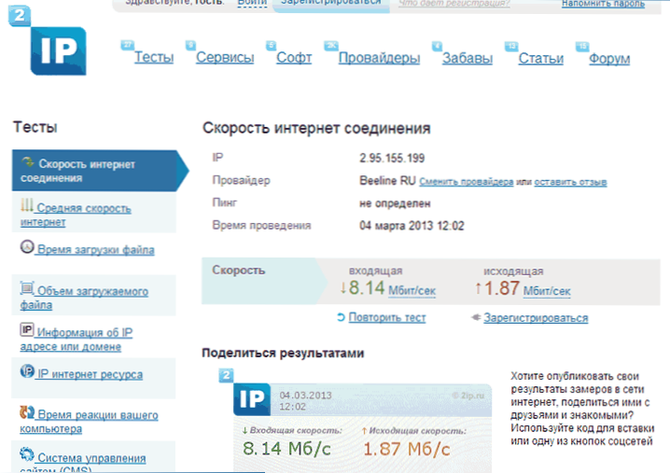Open IP интернет ресурса test
This screenshot has width=670, height=473.
[90, 374]
